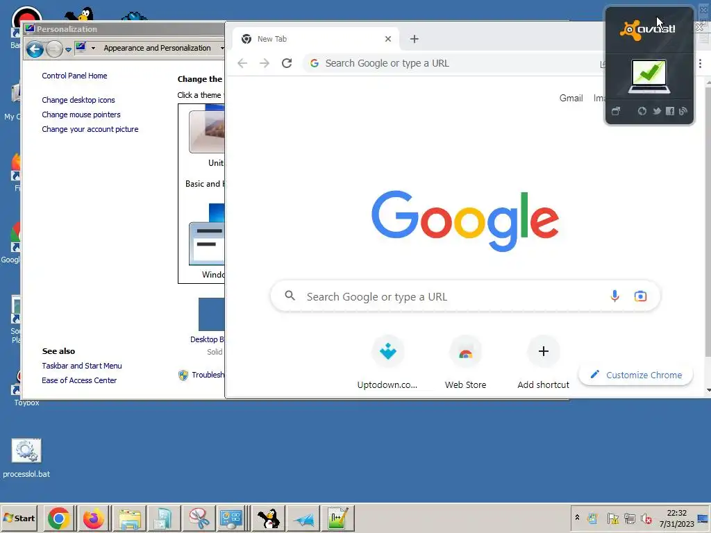Screen dimensions: 711x533
Task: Show hidden tray icons arrow
Action: click(577, 517)
